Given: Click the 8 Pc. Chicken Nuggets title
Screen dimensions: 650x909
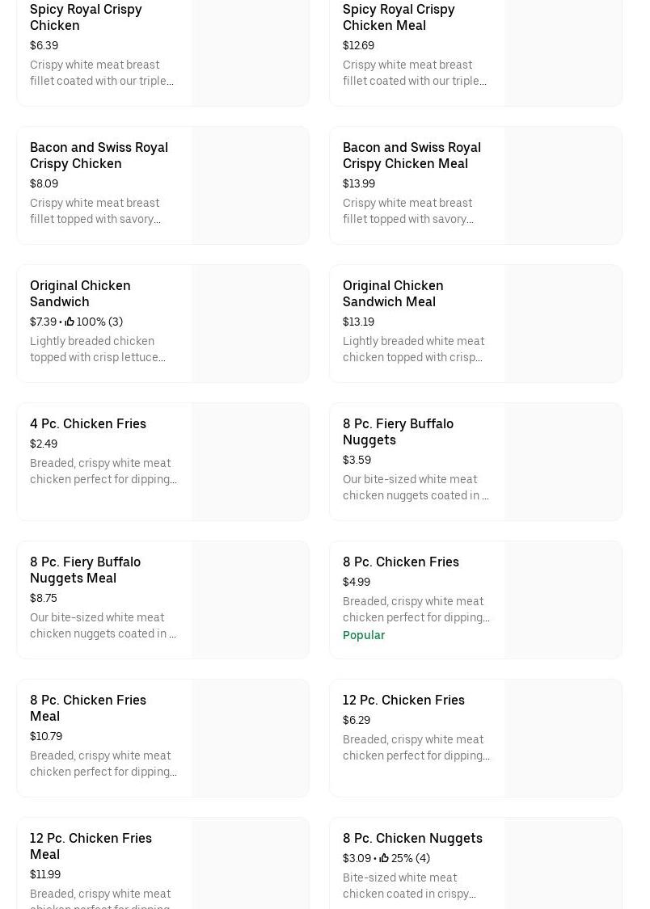Looking at the screenshot, I should [x=412, y=838].
